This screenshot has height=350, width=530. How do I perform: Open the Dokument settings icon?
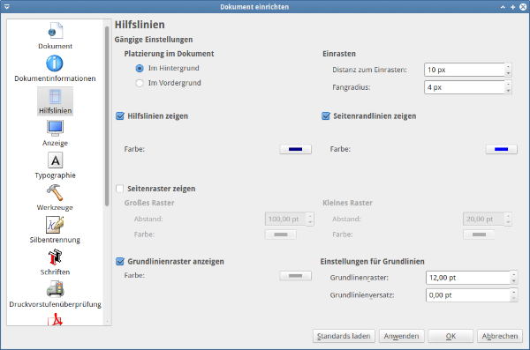[x=55, y=31]
